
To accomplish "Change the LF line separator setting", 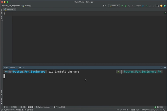I will pos(121,110).
